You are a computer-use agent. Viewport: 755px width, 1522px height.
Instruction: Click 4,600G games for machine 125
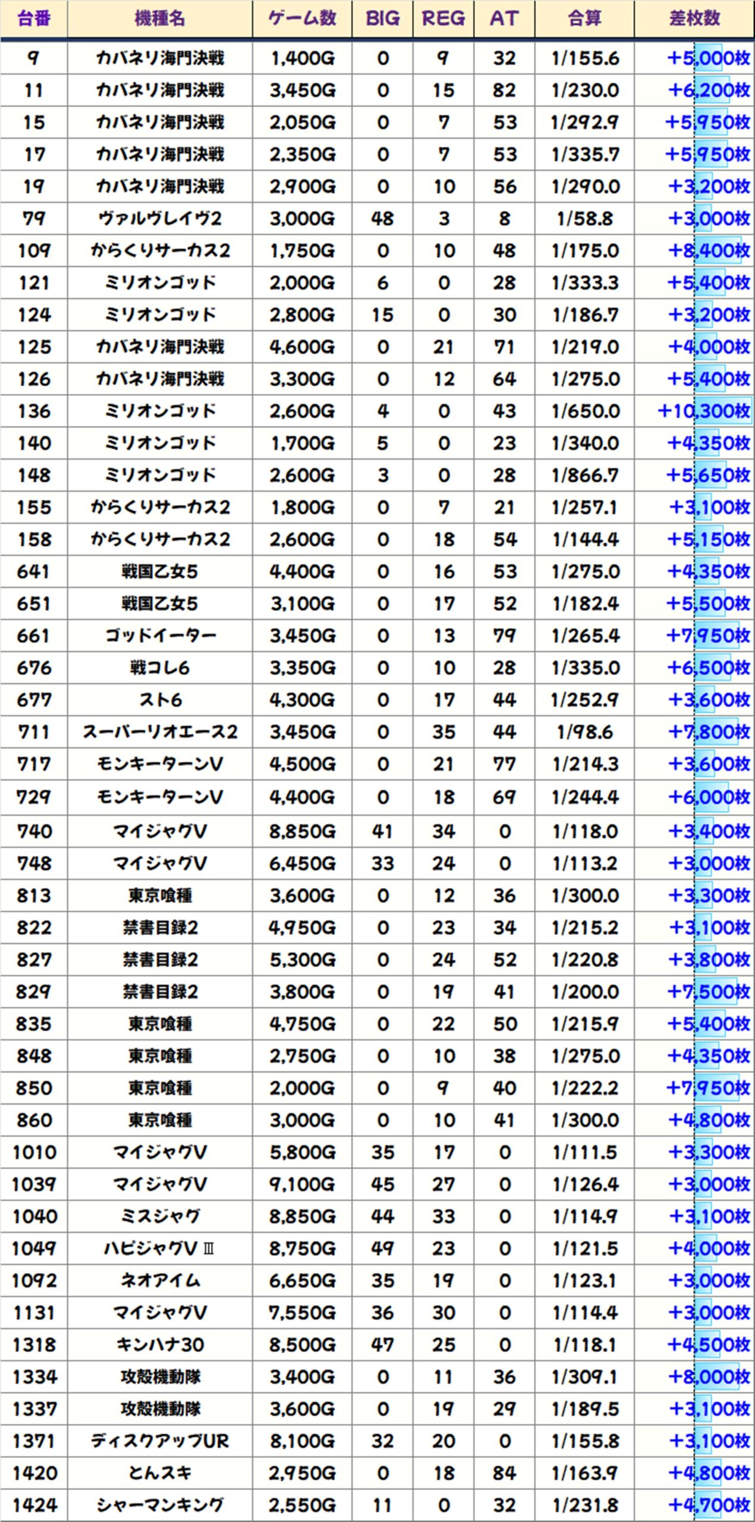(302, 347)
